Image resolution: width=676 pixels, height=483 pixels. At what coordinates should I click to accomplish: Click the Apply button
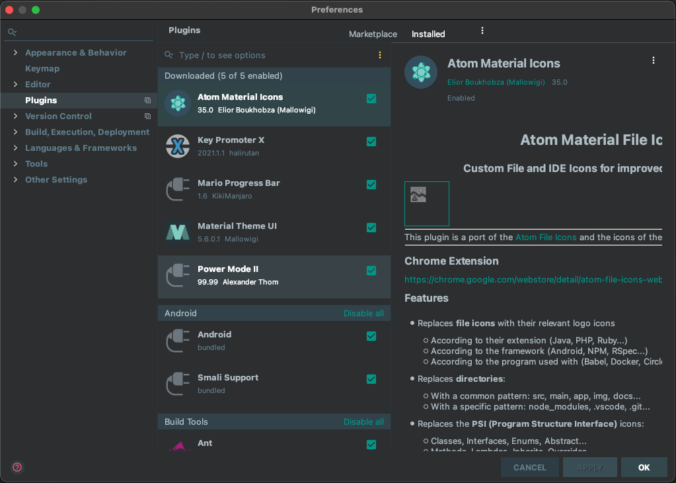(590, 468)
